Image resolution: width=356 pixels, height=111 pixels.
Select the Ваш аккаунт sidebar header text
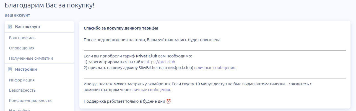[28, 27]
